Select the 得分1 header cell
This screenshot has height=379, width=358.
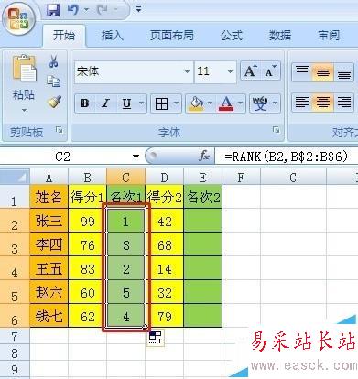tap(87, 197)
